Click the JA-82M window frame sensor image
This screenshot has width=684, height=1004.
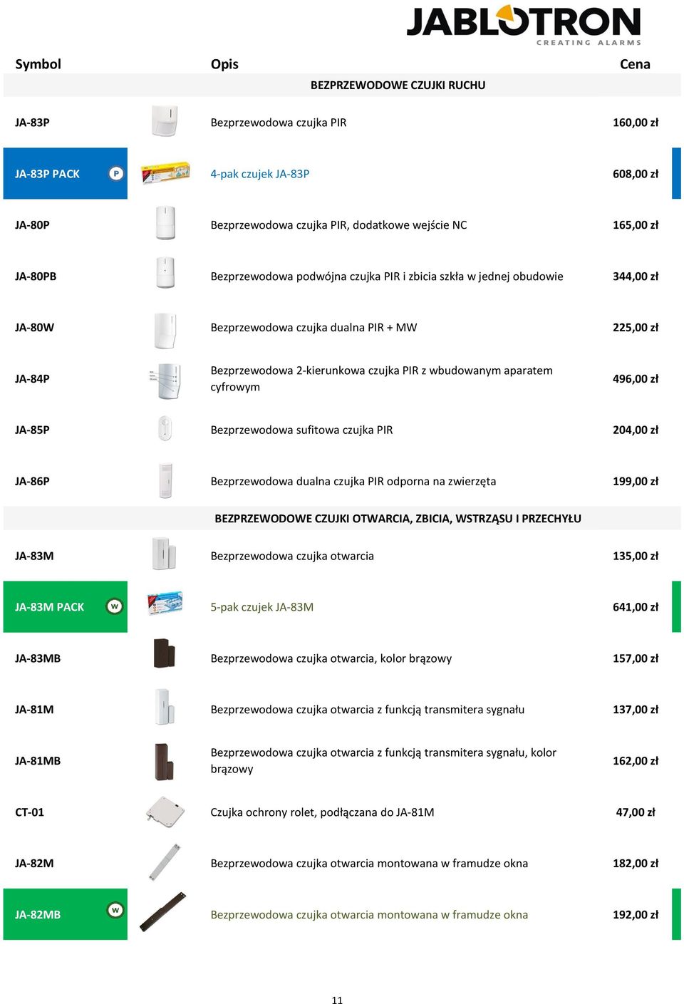click(165, 861)
